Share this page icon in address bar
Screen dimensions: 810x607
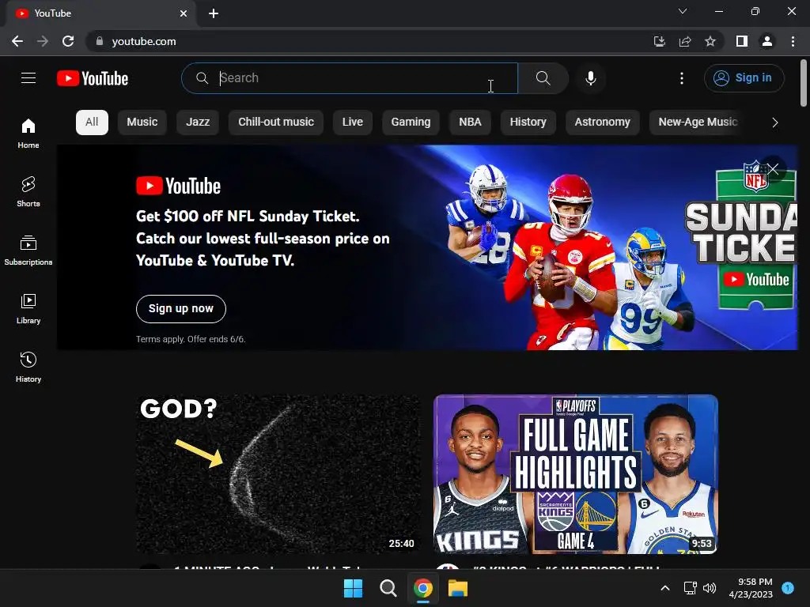click(685, 41)
